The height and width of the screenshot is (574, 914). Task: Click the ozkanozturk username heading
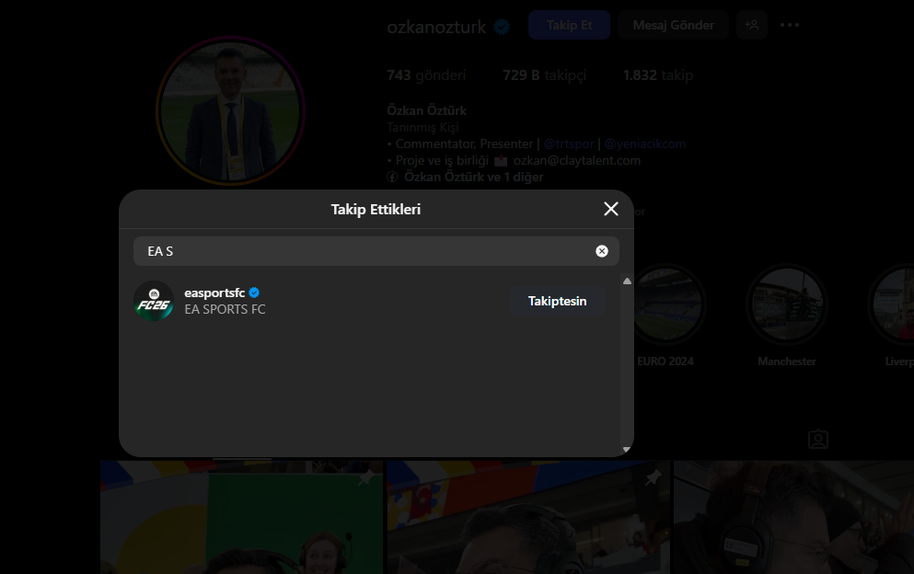pos(436,27)
